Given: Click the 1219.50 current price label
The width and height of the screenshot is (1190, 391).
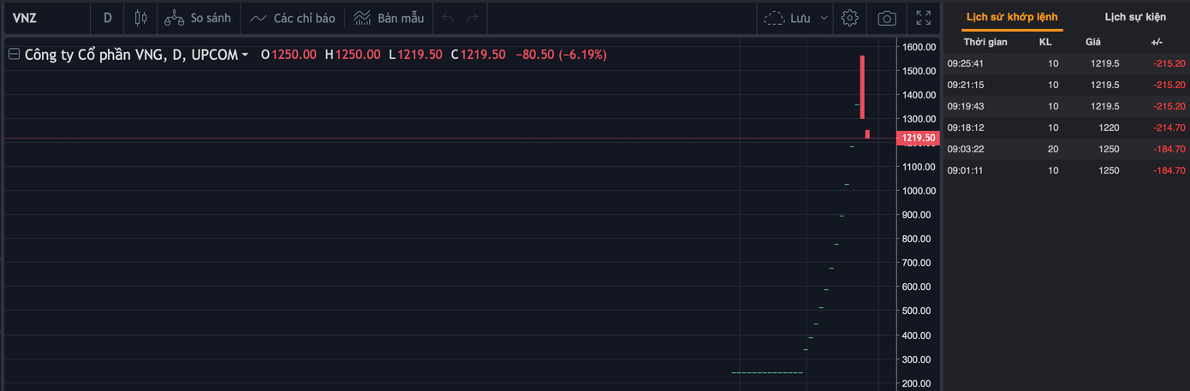Looking at the screenshot, I should (x=918, y=138).
